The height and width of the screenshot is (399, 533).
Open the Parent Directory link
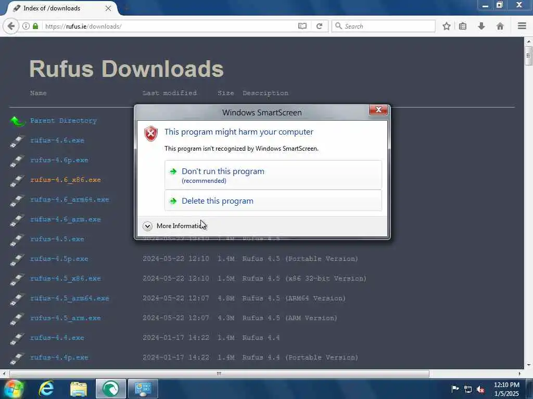click(63, 121)
